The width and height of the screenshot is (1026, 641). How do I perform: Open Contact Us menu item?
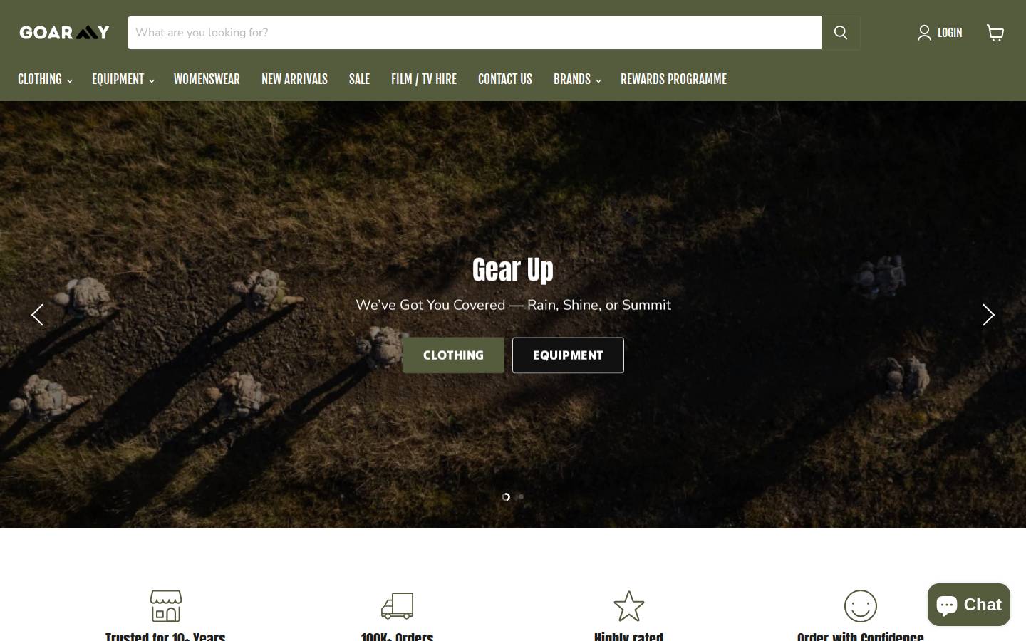pos(505,79)
